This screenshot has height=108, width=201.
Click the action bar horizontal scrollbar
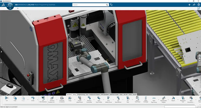coord(100,105)
